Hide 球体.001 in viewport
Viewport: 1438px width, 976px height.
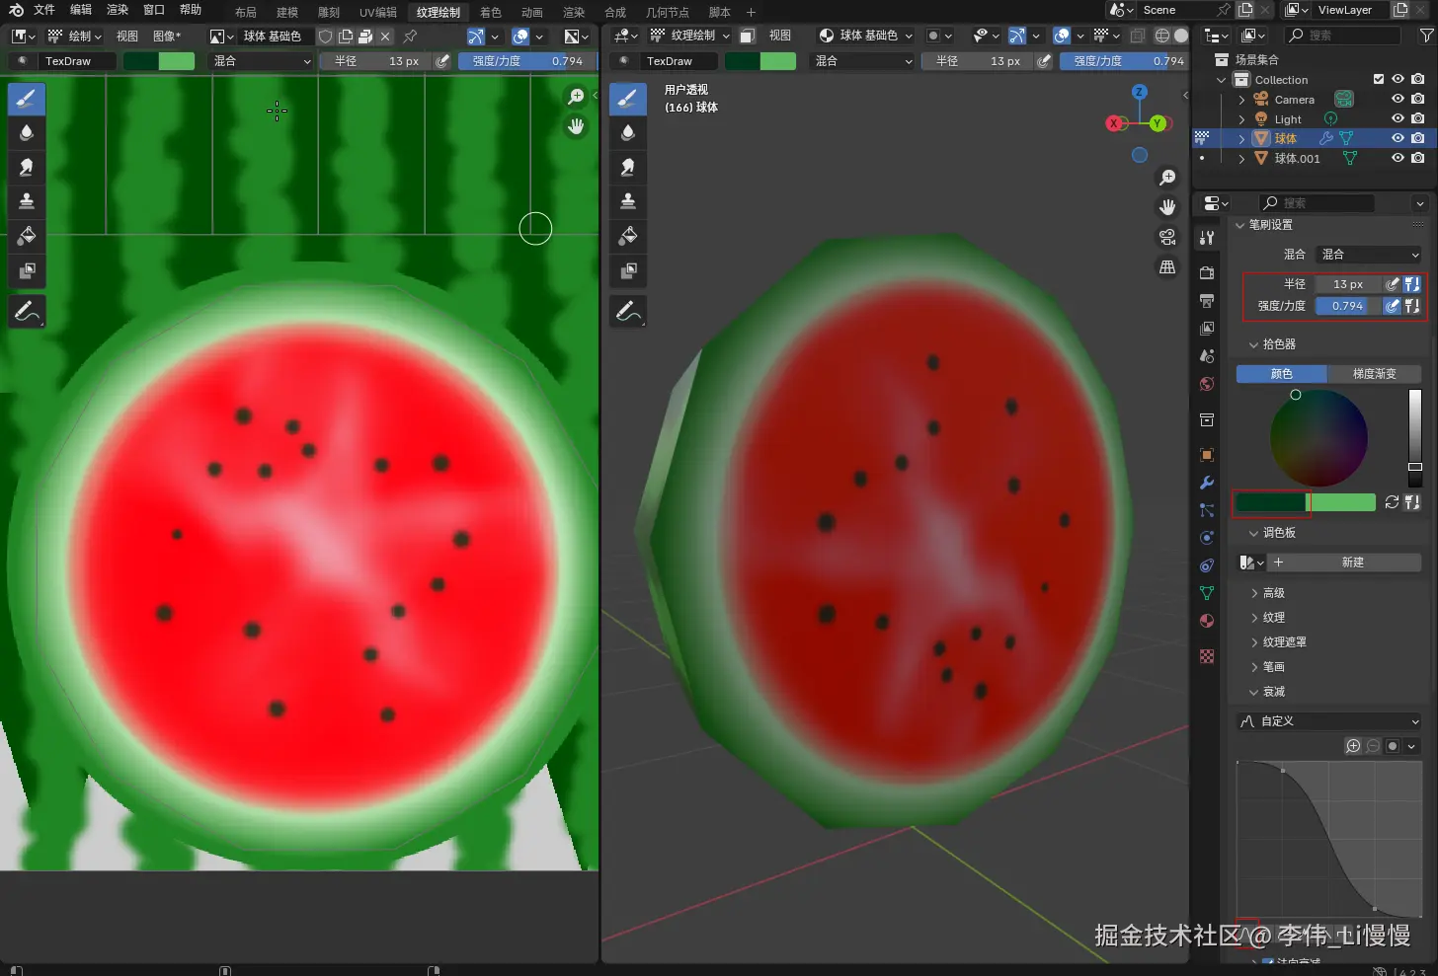click(1398, 158)
